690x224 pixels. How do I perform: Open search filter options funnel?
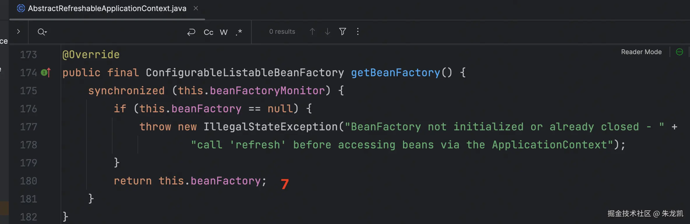coord(343,31)
